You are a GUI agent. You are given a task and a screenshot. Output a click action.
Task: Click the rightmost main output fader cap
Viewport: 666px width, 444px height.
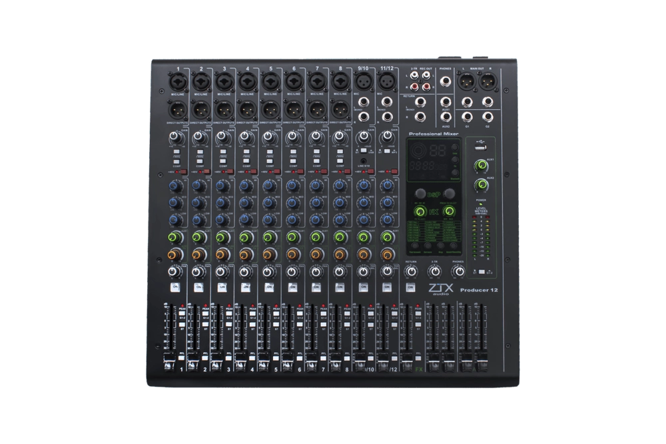coord(482,363)
